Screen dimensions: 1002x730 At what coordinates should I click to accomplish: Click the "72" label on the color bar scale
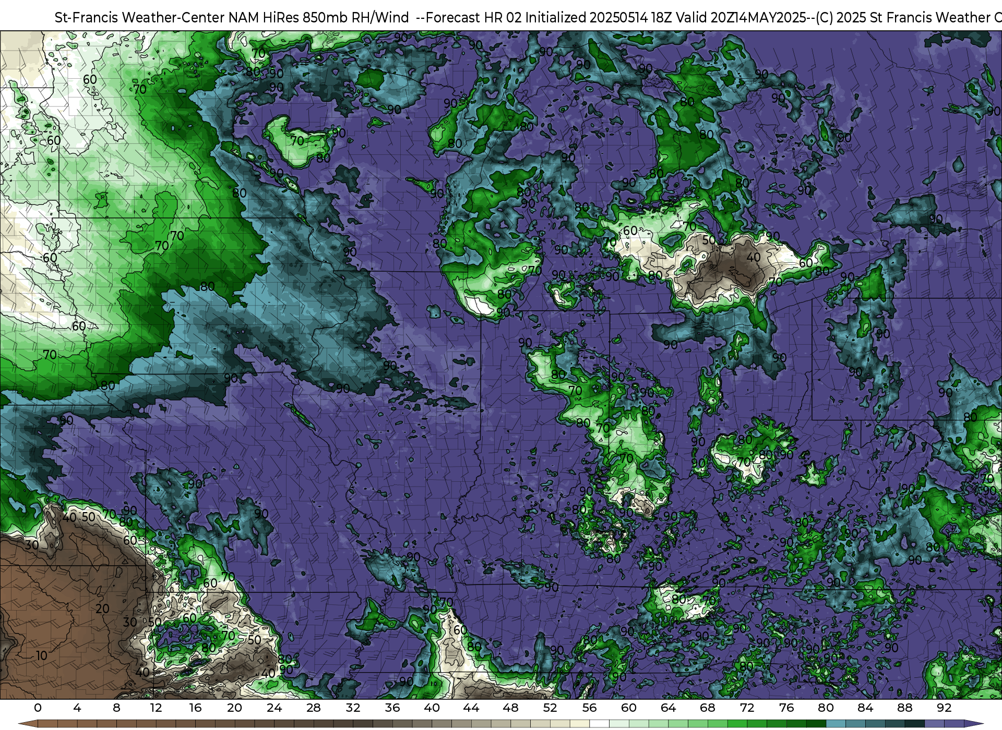pyautogui.click(x=747, y=708)
